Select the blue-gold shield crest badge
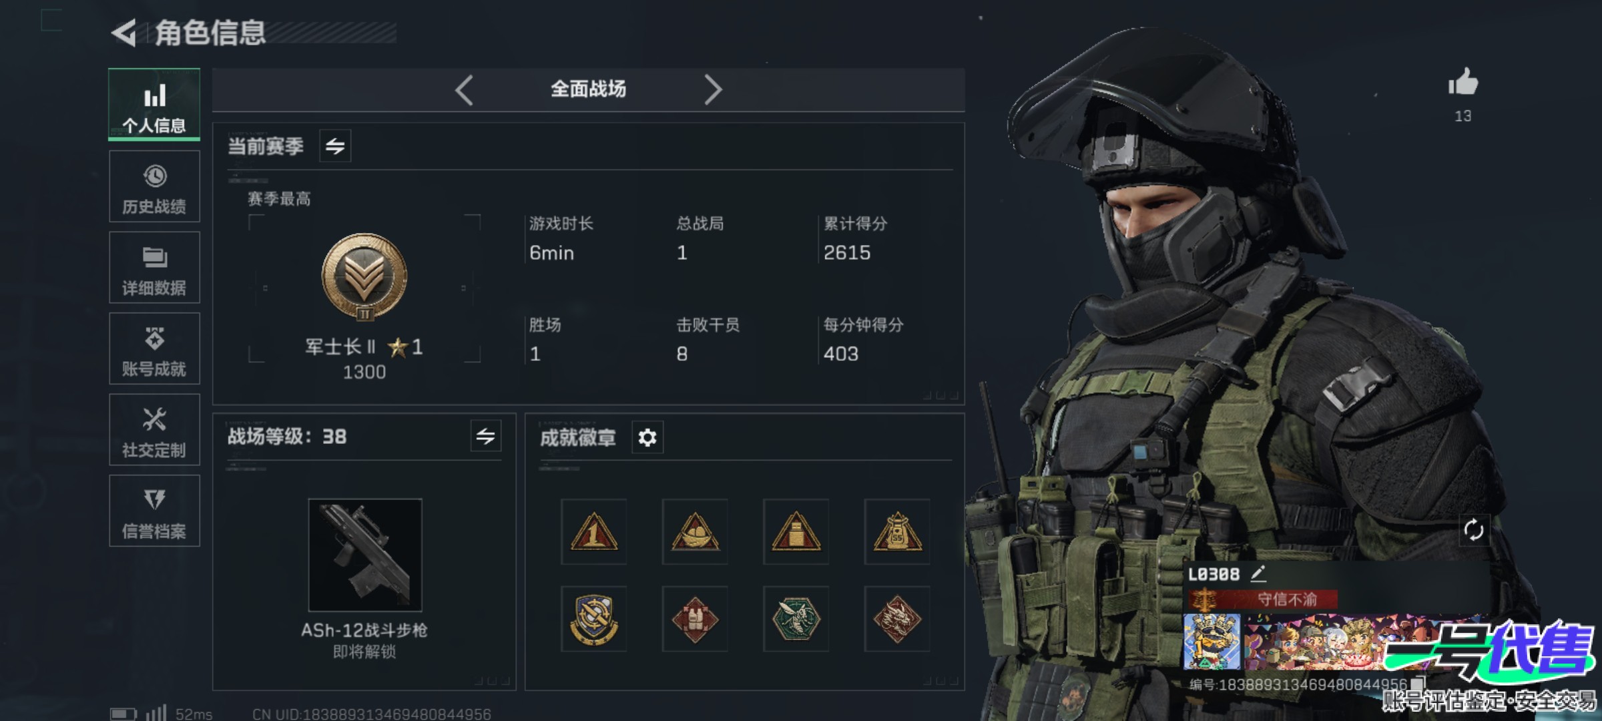This screenshot has width=1602, height=721. (593, 619)
